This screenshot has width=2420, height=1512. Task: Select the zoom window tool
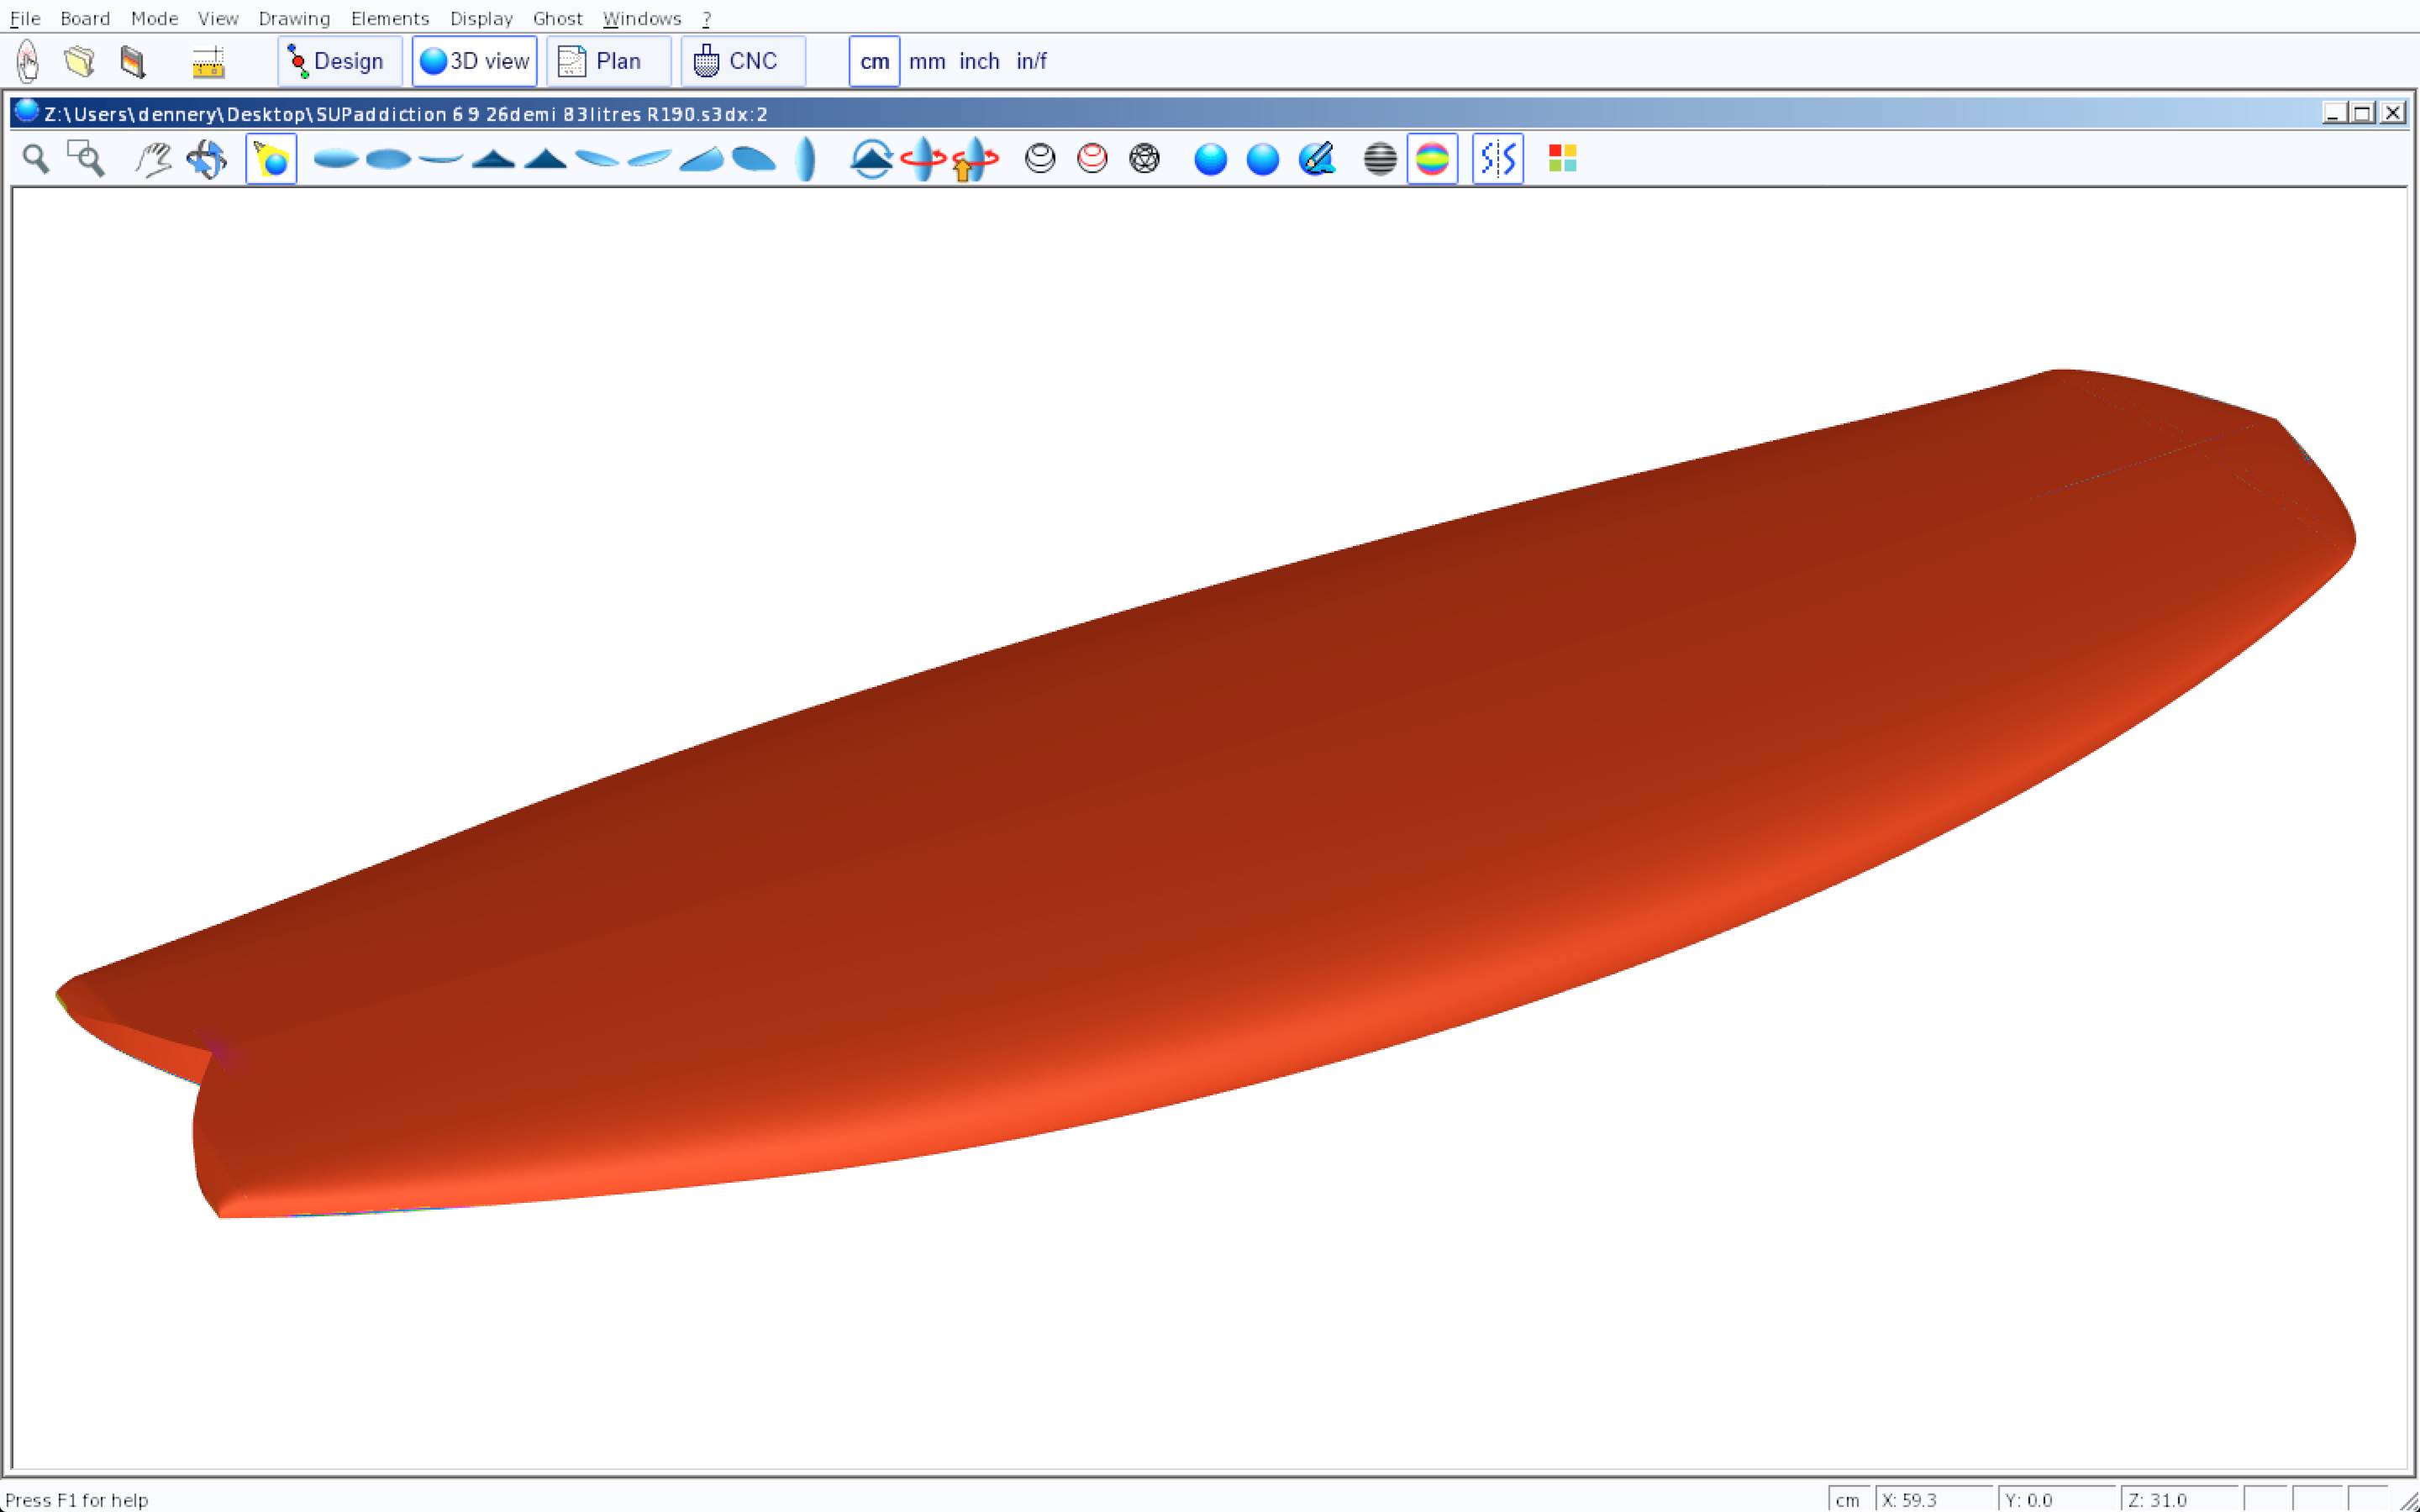(x=86, y=159)
